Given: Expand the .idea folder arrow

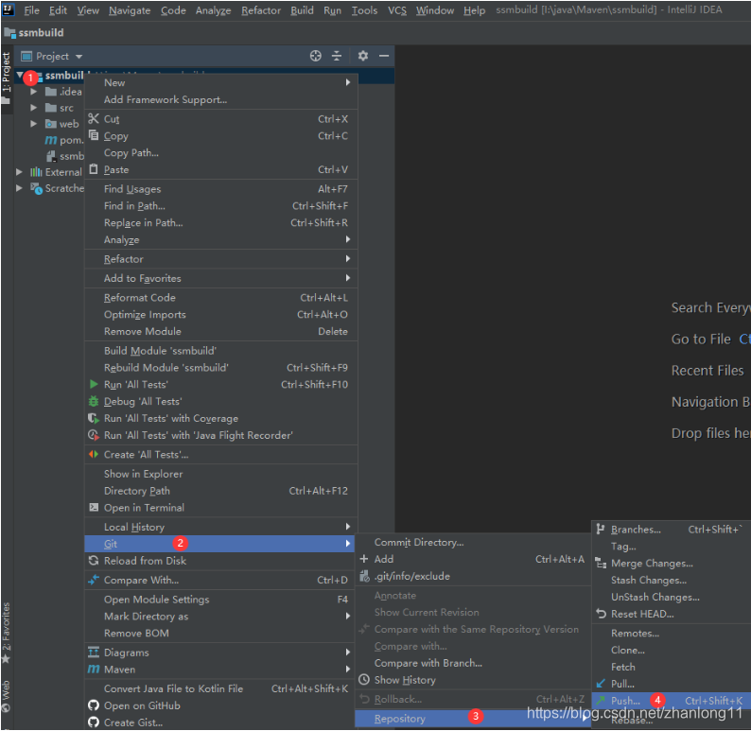Looking at the screenshot, I should pos(33,92).
